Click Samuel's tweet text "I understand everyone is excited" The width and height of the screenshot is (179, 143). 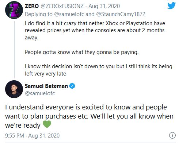pos(89,116)
